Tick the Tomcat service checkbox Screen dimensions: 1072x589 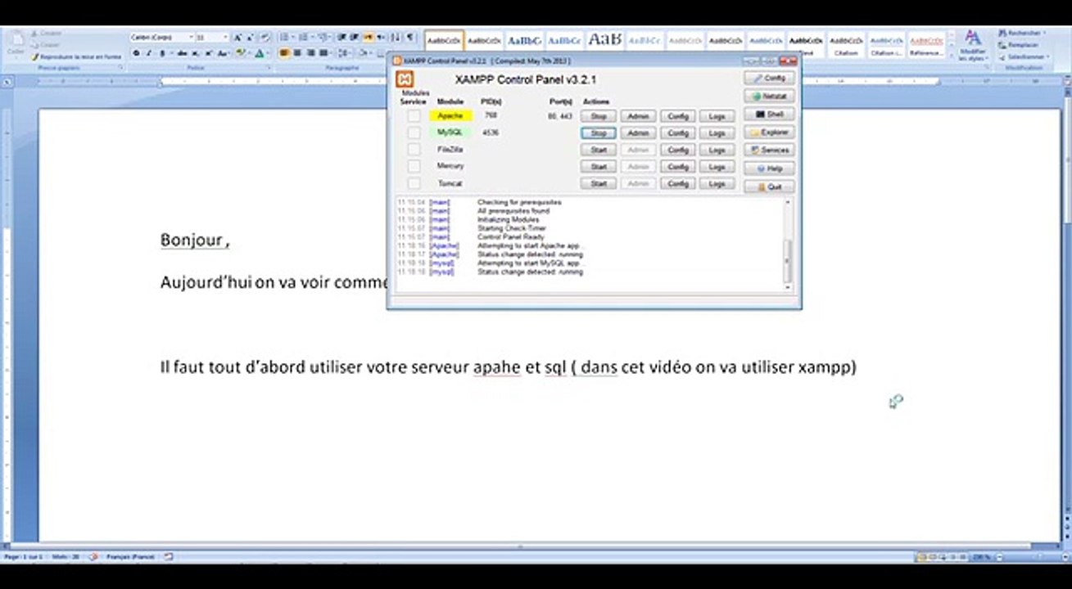click(x=414, y=184)
